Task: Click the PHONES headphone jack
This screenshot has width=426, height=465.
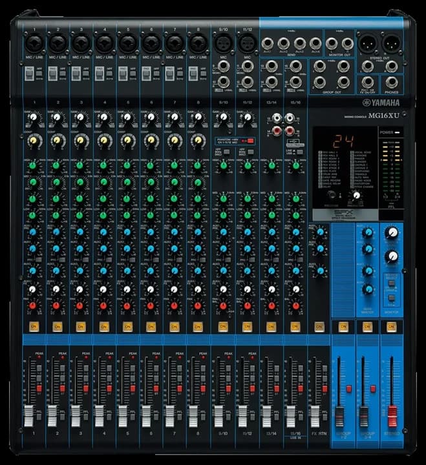Action: [x=392, y=82]
